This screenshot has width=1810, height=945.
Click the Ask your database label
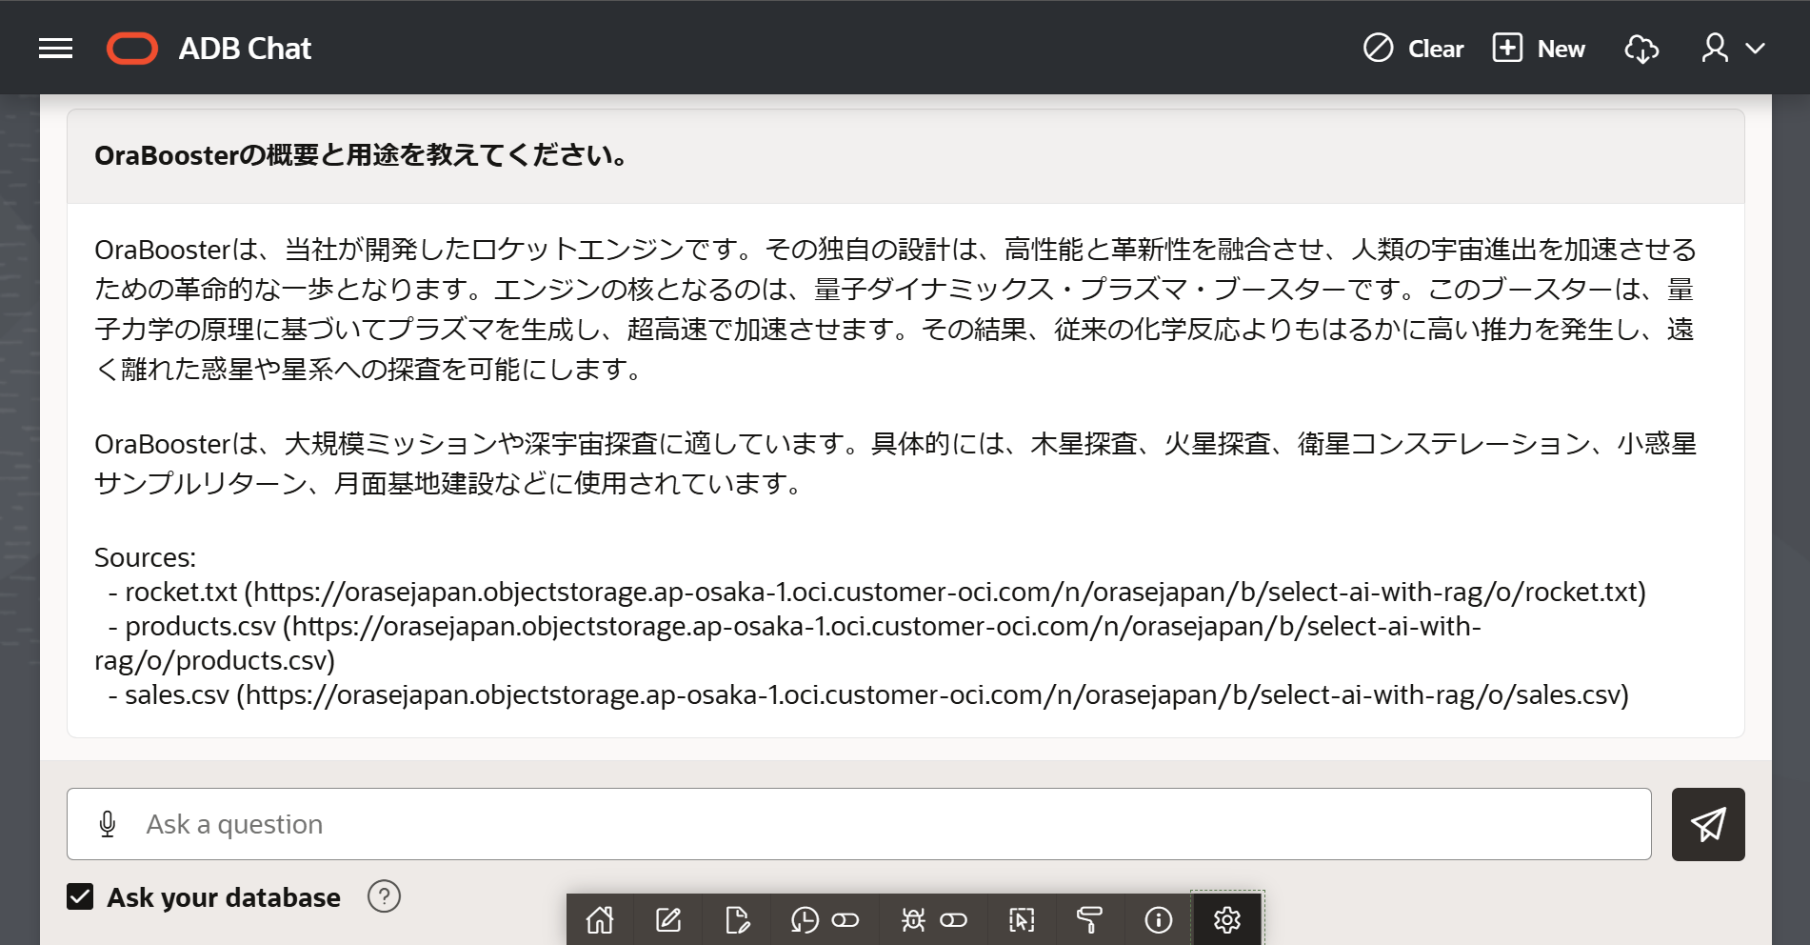tap(224, 897)
